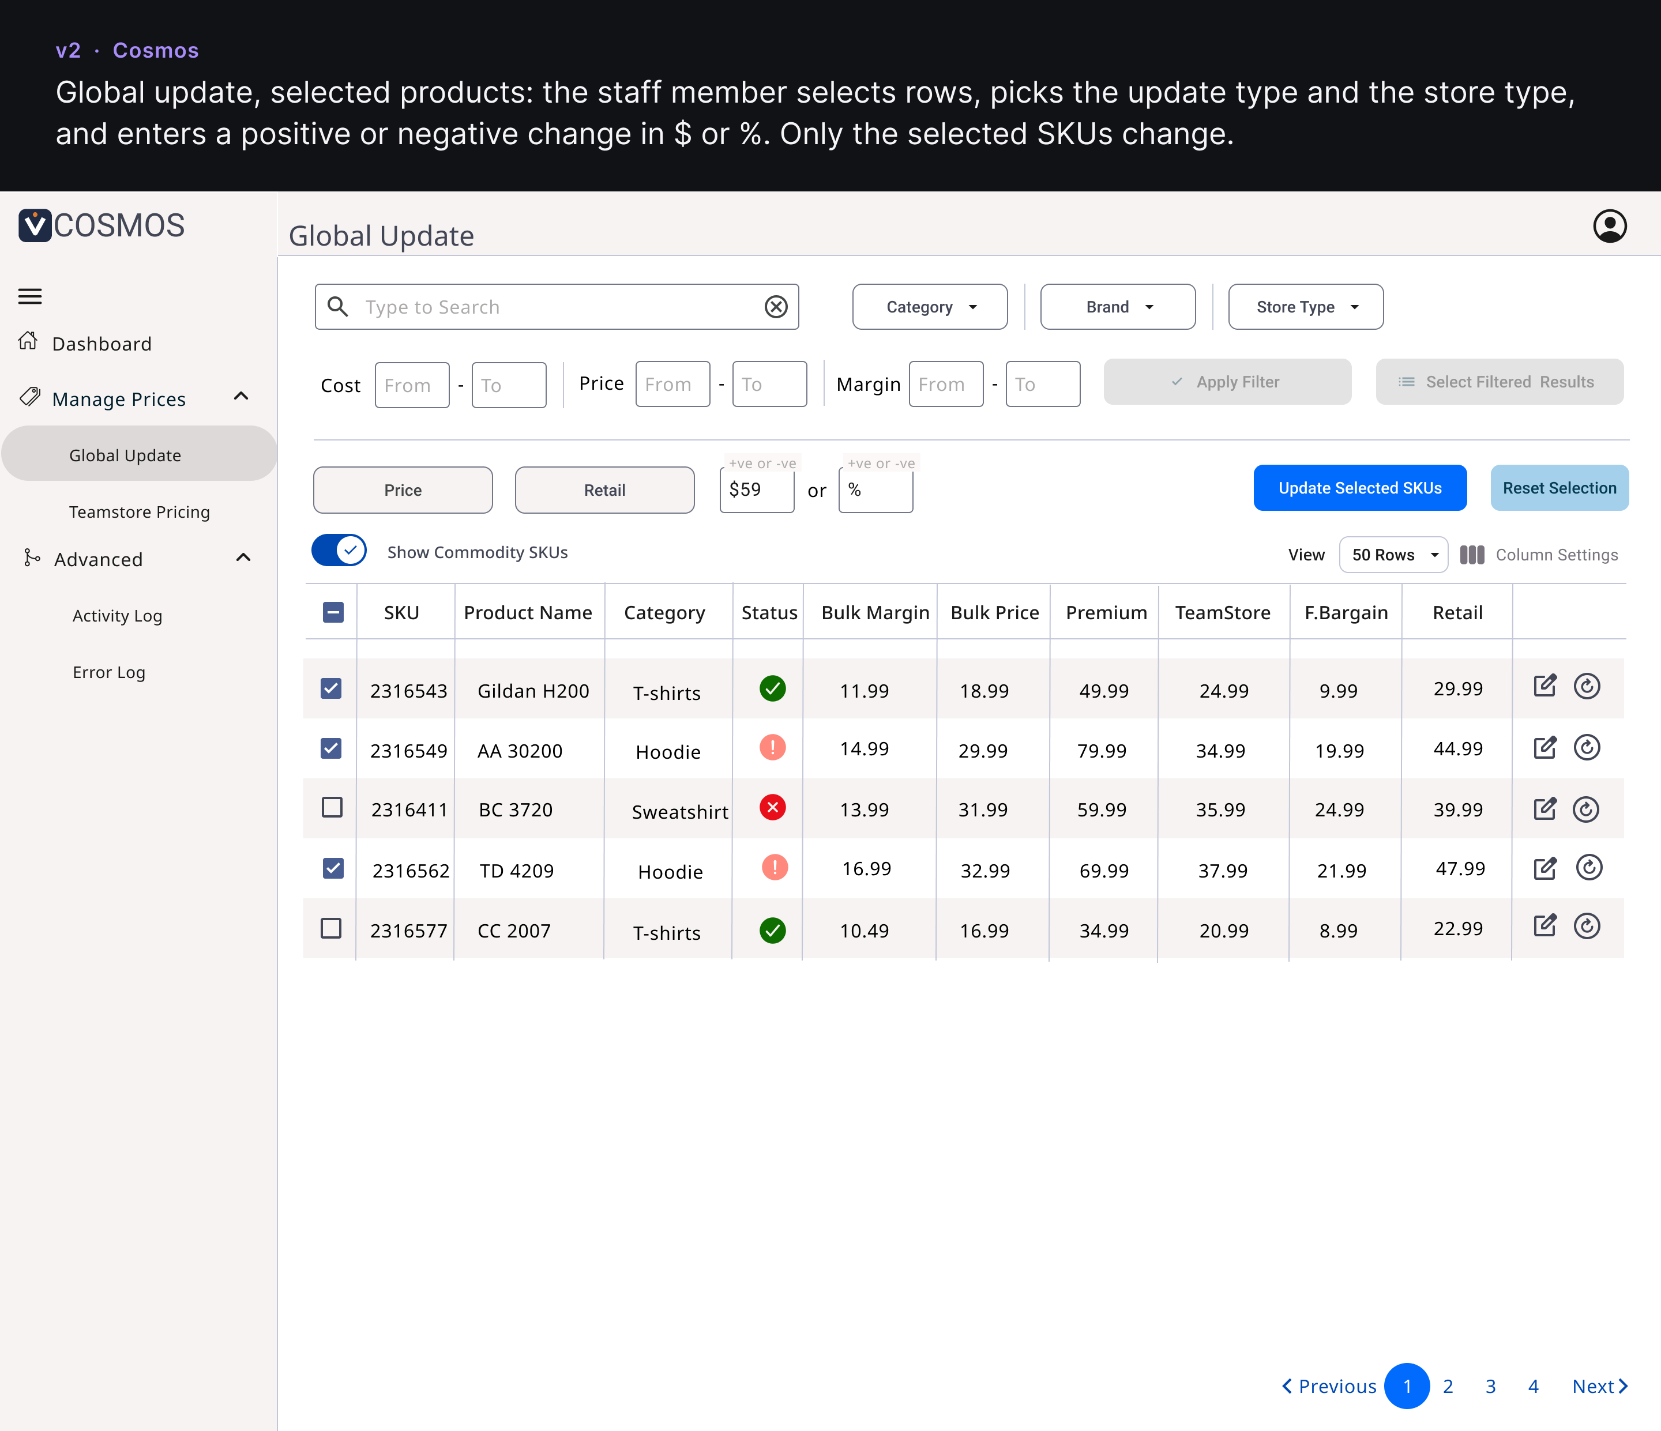The width and height of the screenshot is (1661, 1431).
Task: Reset prices for the CC 2007 row
Action: (x=1587, y=926)
